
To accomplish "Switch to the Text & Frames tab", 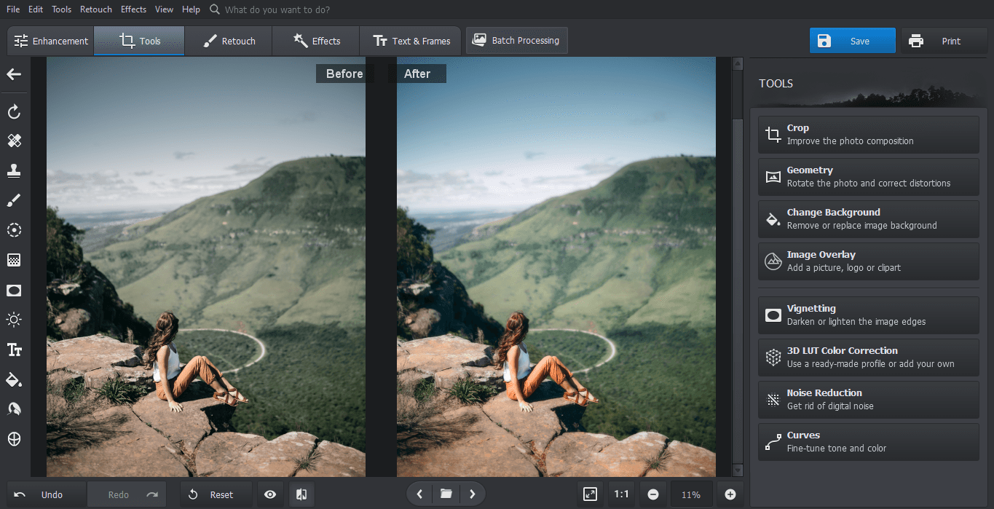I will pos(410,41).
